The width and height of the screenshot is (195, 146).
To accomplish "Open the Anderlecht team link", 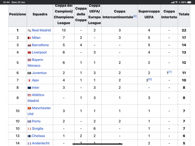I will (x=40, y=143).
